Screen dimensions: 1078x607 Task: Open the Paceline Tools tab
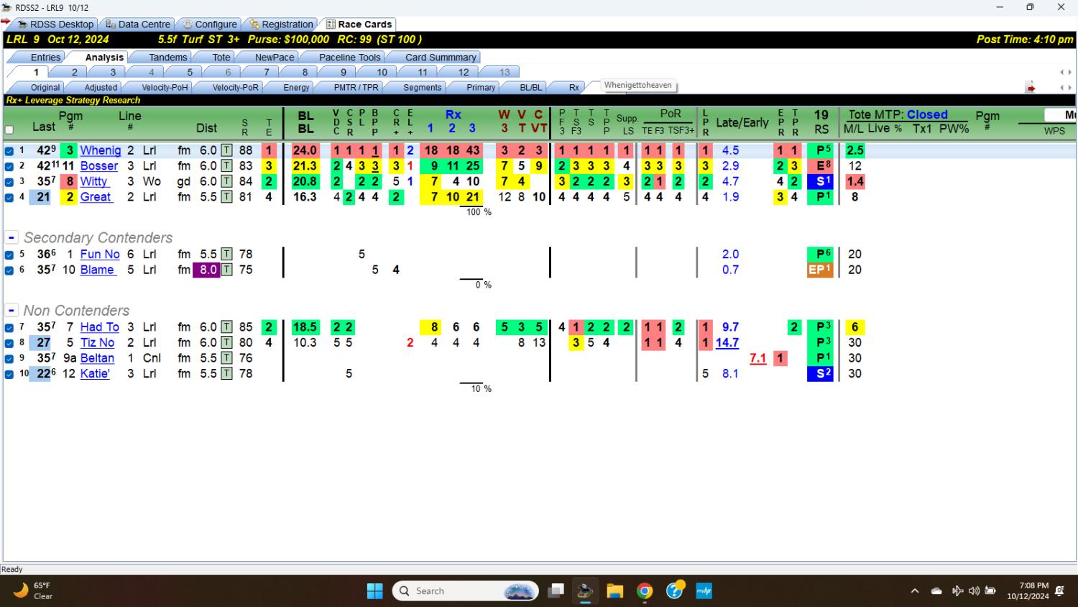tap(349, 58)
